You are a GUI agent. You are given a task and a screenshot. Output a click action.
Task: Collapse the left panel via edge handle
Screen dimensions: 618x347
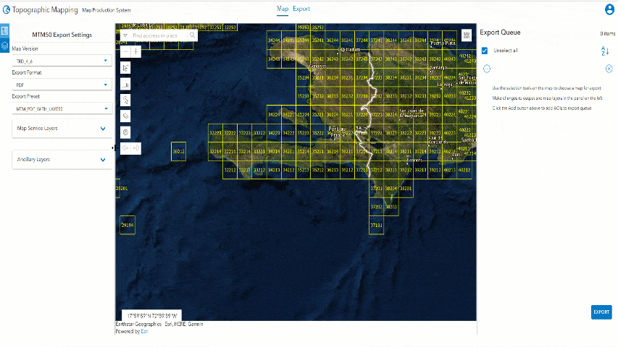pyautogui.click(x=113, y=148)
